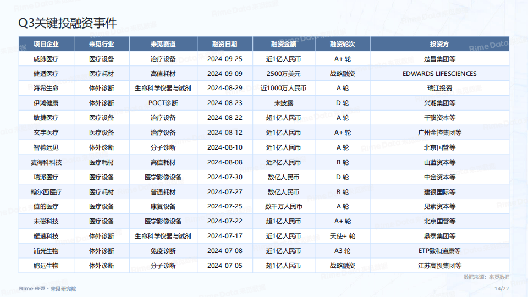
Task: Click the 值的医疗 company cell
Action: coord(46,206)
